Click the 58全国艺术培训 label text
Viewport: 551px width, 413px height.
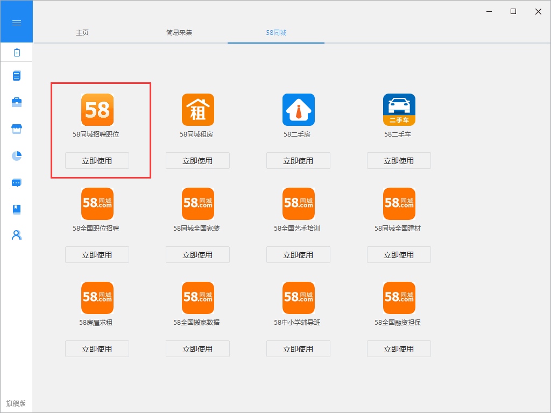click(x=297, y=228)
